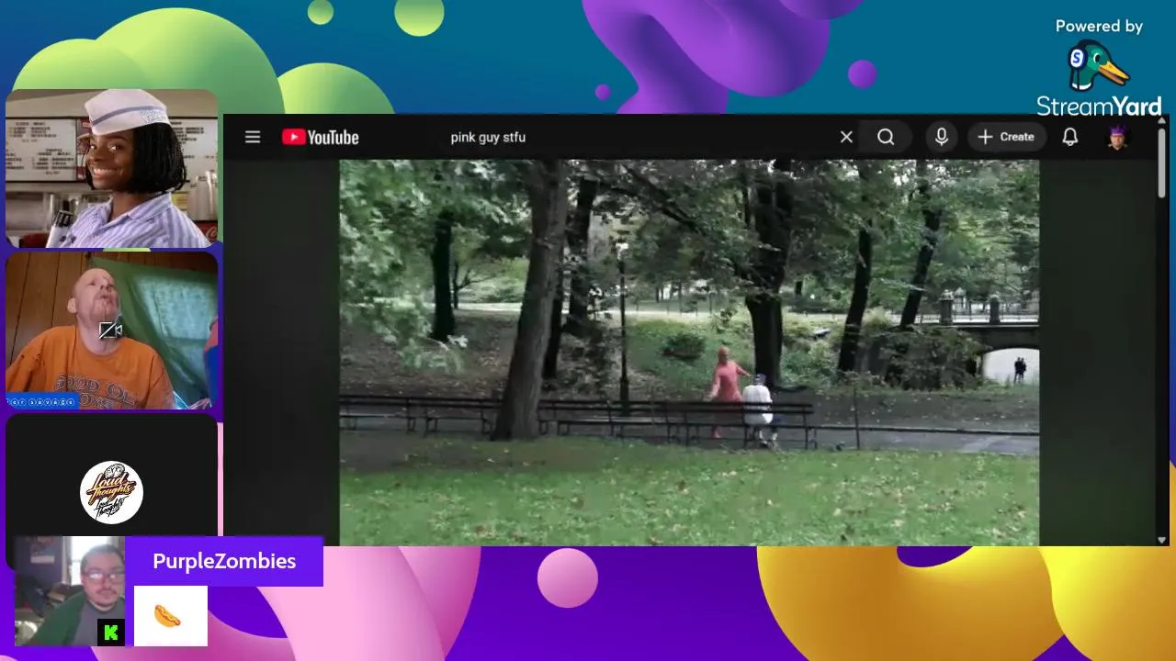Click the hot dog emoji comment box
Image resolution: width=1176 pixels, height=661 pixels.
point(171,616)
